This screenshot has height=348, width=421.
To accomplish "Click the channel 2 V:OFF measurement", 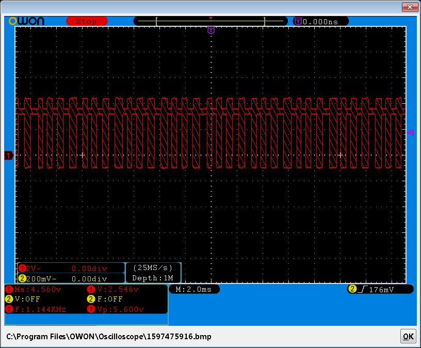I will 23,299.
